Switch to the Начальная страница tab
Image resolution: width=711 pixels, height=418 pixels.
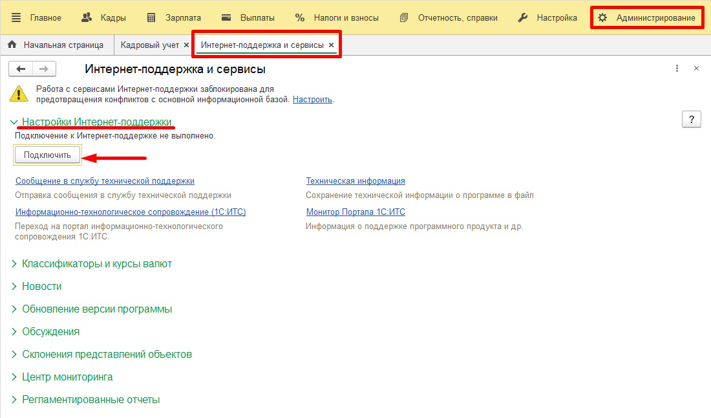click(63, 45)
